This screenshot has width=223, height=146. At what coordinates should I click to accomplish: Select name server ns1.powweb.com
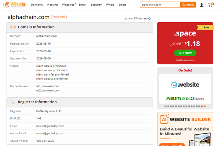pos(48,86)
